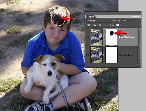Click mask link icon on 01b_Align2.jpg layer

click(104, 55)
